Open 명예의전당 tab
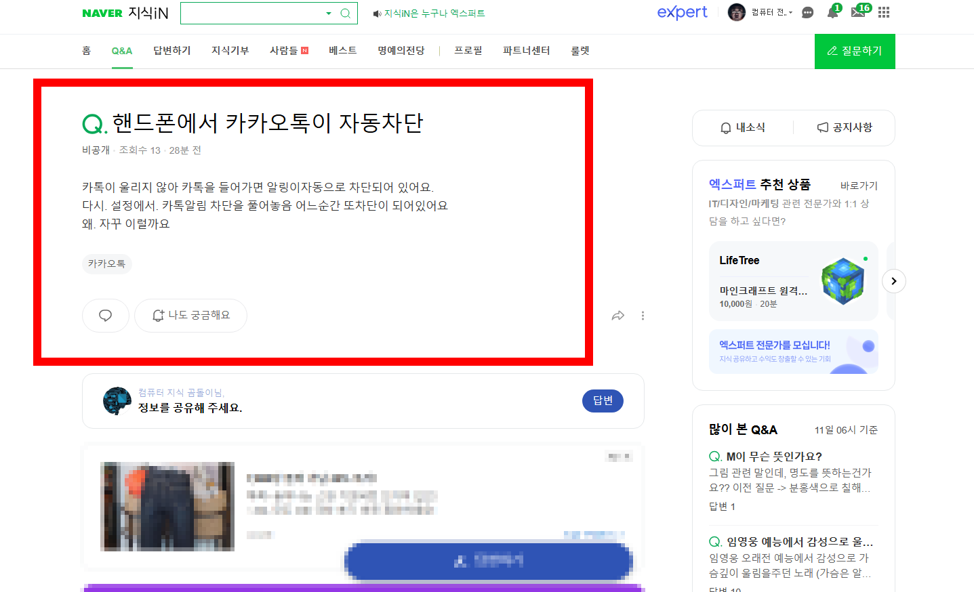The width and height of the screenshot is (974, 592). click(401, 51)
